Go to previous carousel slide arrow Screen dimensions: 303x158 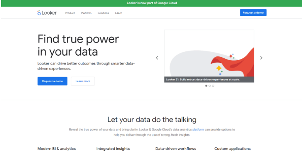click(157, 58)
